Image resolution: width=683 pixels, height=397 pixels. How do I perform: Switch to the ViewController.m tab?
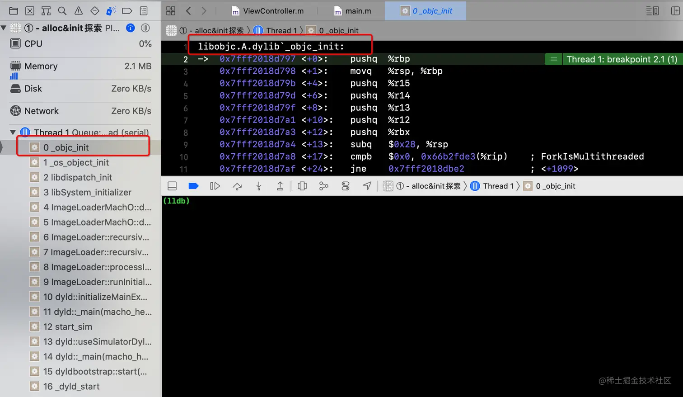[267, 11]
